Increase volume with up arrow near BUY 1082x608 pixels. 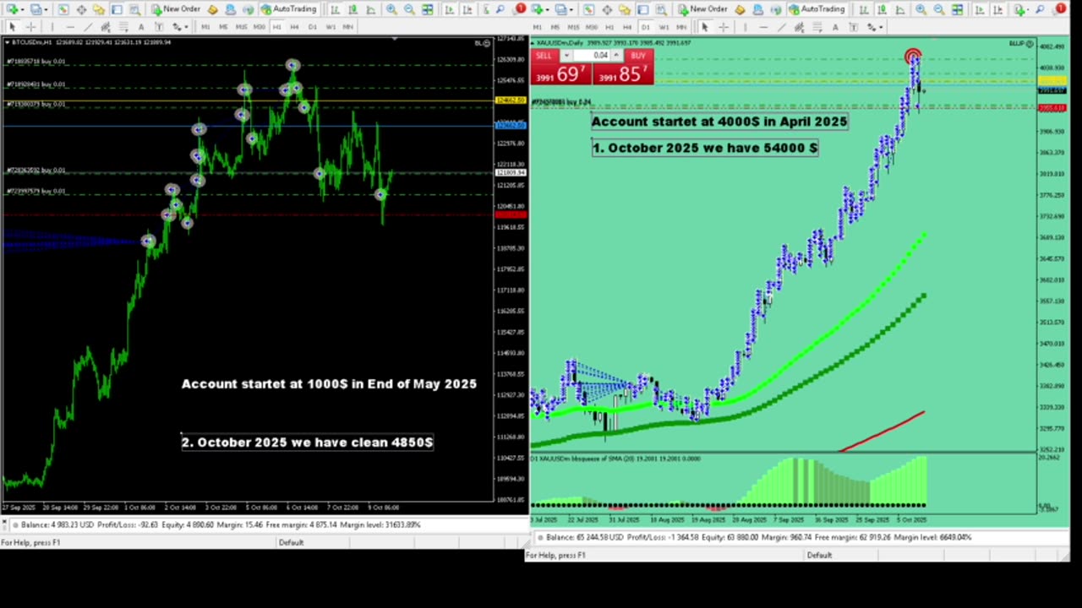click(x=616, y=56)
